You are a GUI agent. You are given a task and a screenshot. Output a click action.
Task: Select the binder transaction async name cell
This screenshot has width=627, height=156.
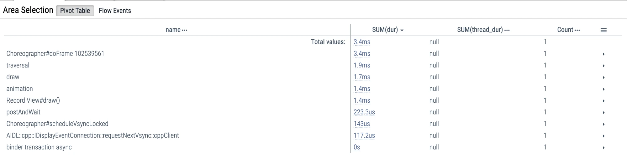click(39, 147)
